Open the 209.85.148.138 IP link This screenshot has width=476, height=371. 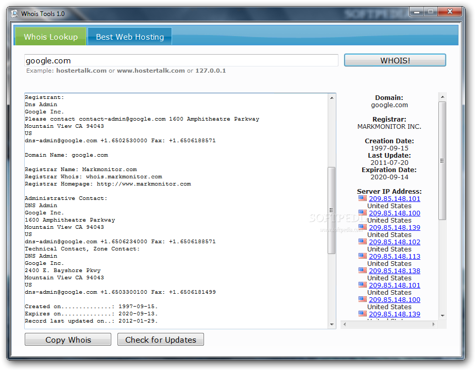tap(394, 271)
